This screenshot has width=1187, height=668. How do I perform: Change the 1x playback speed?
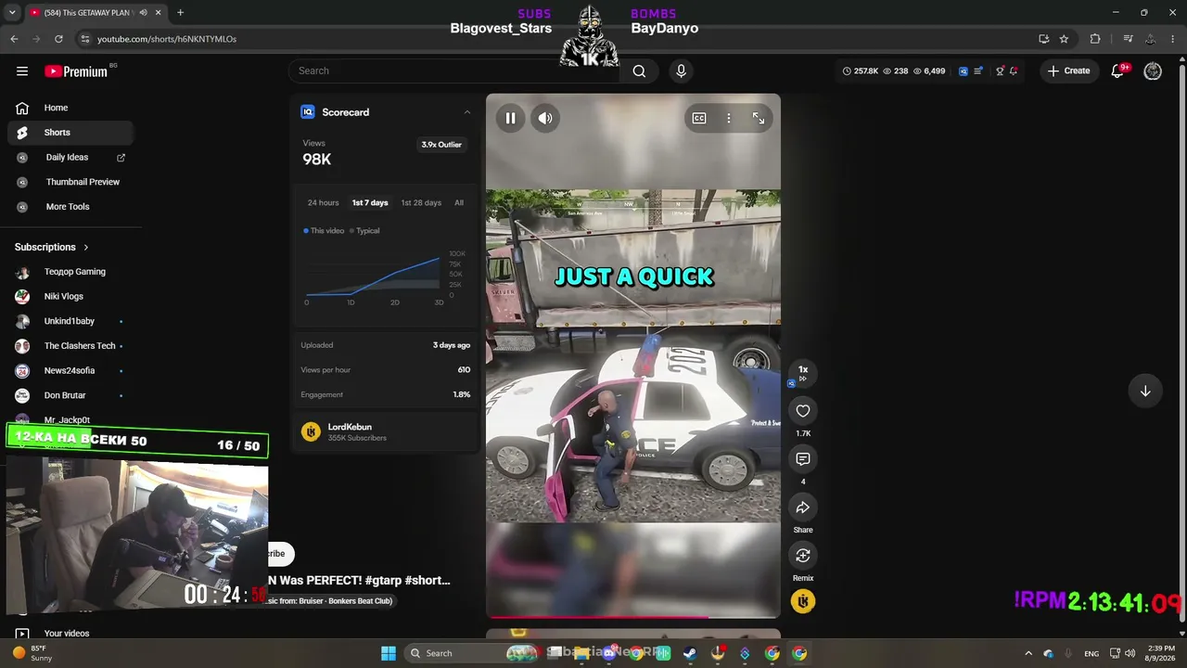pyautogui.click(x=803, y=373)
